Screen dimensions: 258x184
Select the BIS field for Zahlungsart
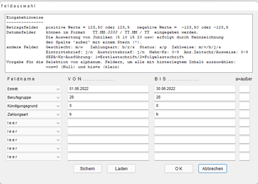coord(195,114)
